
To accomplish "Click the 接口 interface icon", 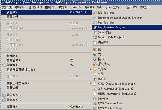I will 95,59.
